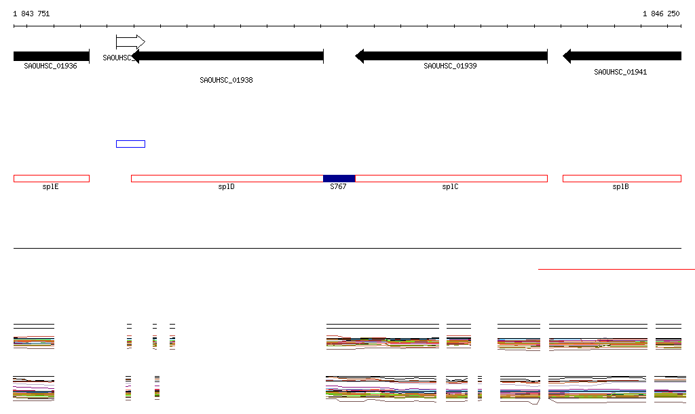The image size is (695, 414).
Task: Click the splD red box
Action: pyautogui.click(x=227, y=179)
